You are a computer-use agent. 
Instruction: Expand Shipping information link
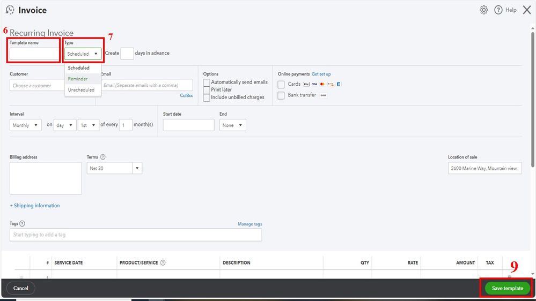click(34, 206)
